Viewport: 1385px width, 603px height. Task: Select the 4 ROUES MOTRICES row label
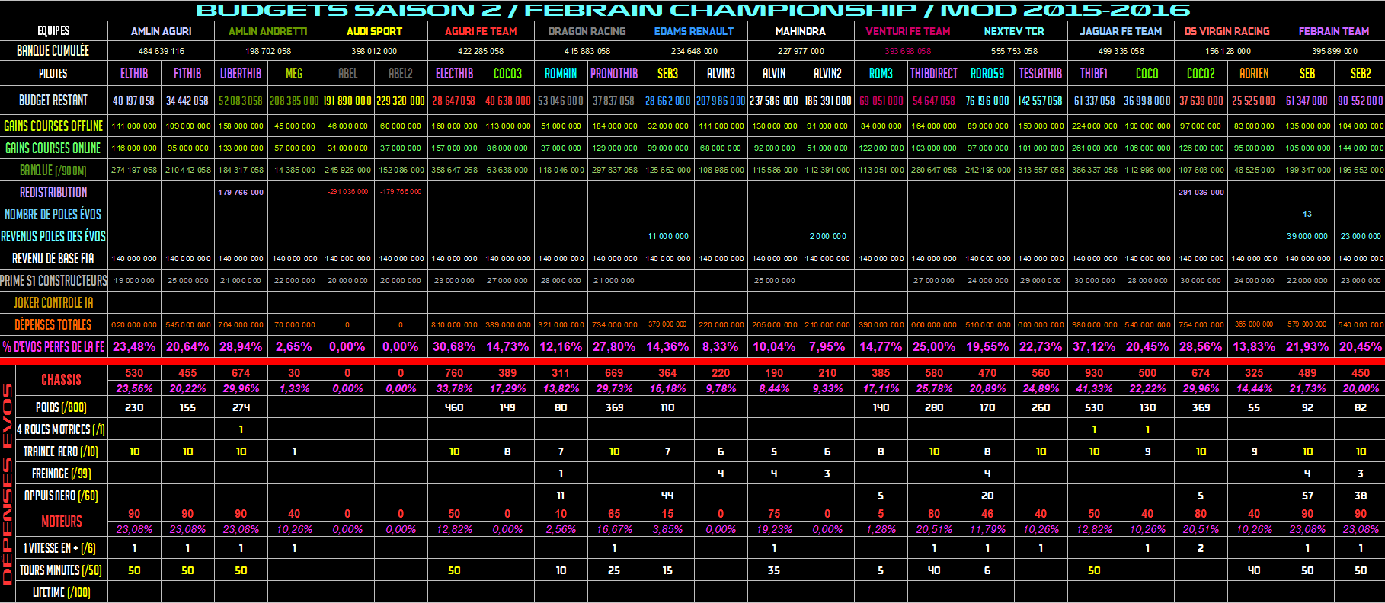[61, 429]
